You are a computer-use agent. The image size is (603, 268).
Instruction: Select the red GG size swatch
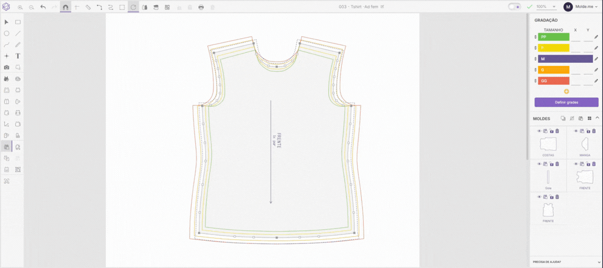point(553,81)
